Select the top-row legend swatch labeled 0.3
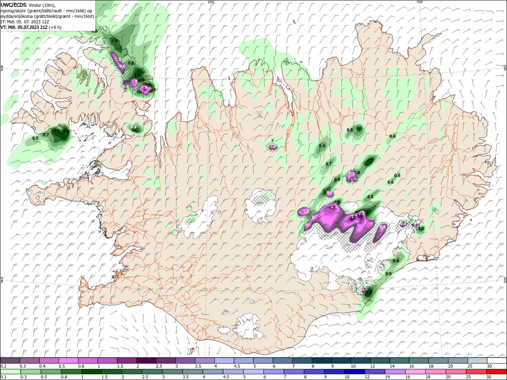Screen dimensions: 507x380 coord(30,361)
